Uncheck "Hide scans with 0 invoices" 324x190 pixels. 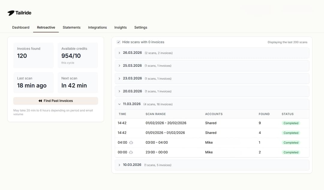pyautogui.click(x=118, y=42)
